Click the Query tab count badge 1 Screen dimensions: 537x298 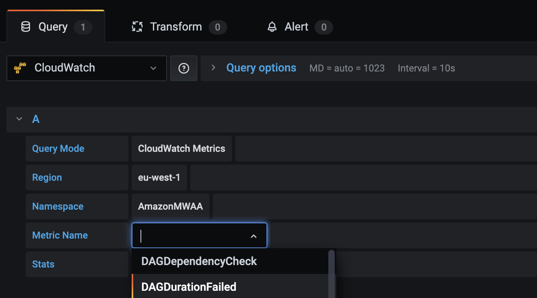coord(83,27)
